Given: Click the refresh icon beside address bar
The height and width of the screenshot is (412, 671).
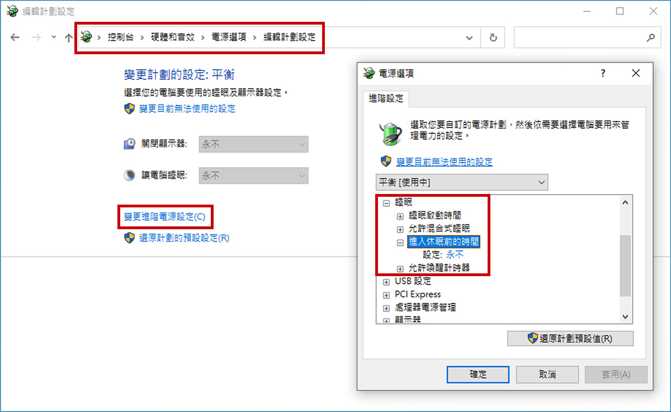Looking at the screenshot, I should coord(493,37).
